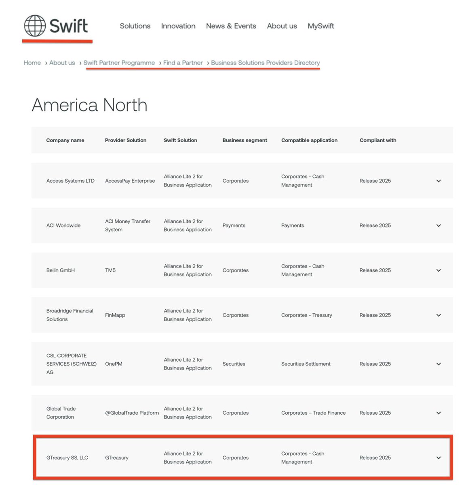This screenshot has height=485, width=470.
Task: Expand the Broadridge Financial Solutions row
Action: point(438,315)
